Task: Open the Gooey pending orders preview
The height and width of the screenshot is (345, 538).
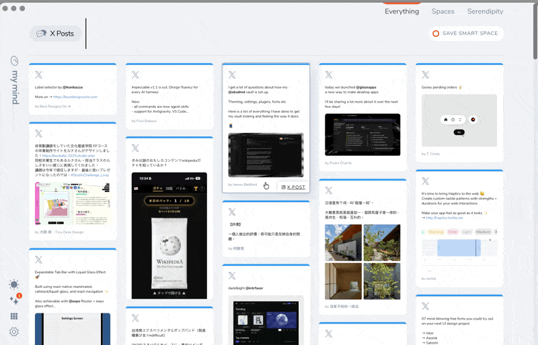Action: point(459,121)
